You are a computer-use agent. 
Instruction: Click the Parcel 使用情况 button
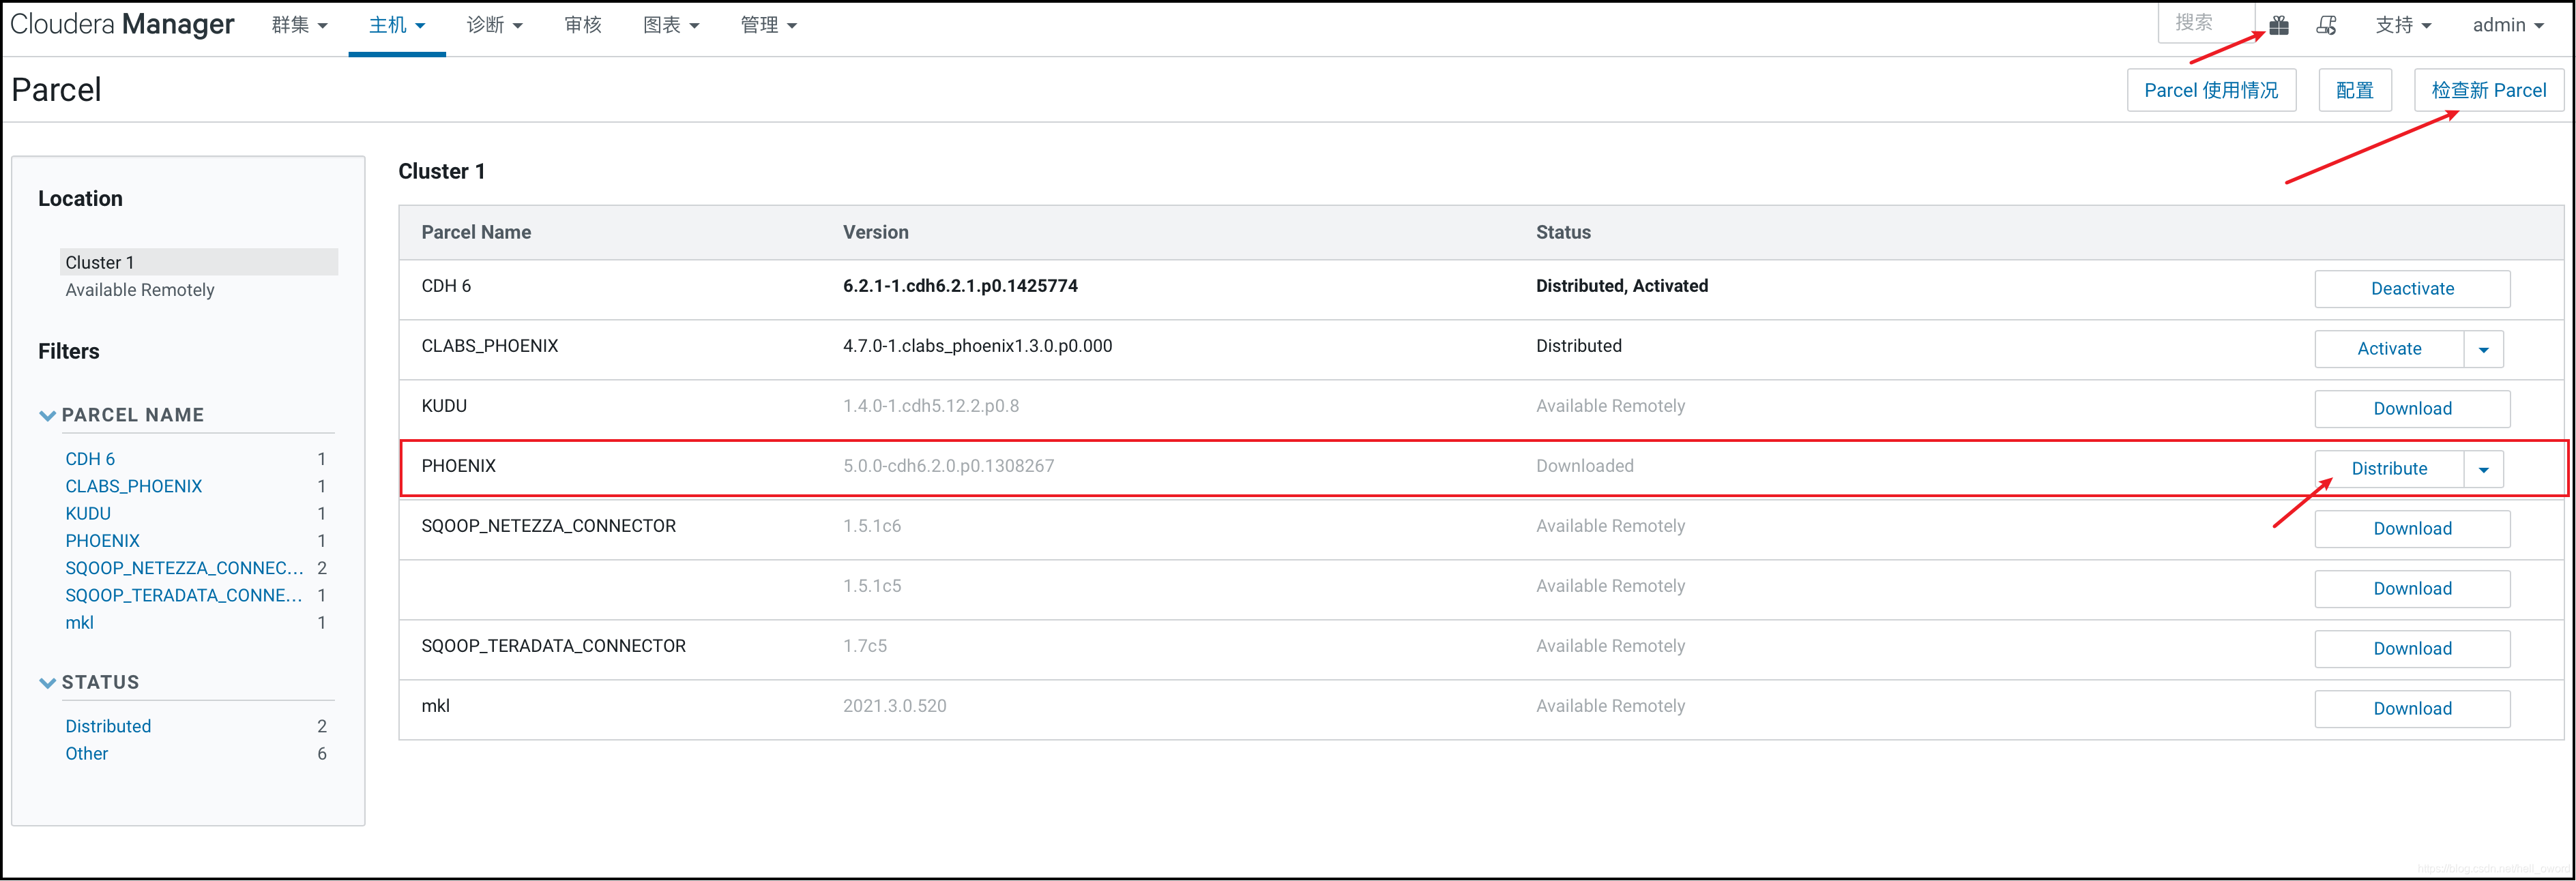tap(2211, 90)
